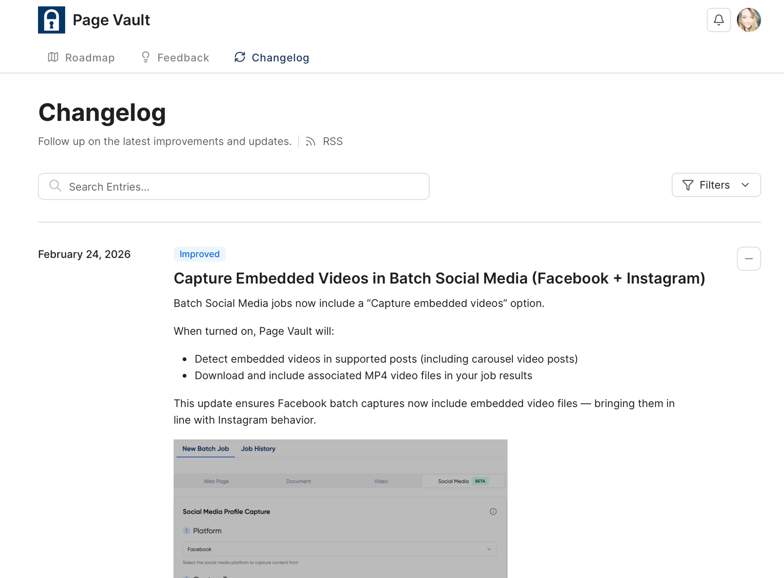Open the Facebook platform dropdown
The height and width of the screenshot is (578, 784).
click(x=339, y=549)
